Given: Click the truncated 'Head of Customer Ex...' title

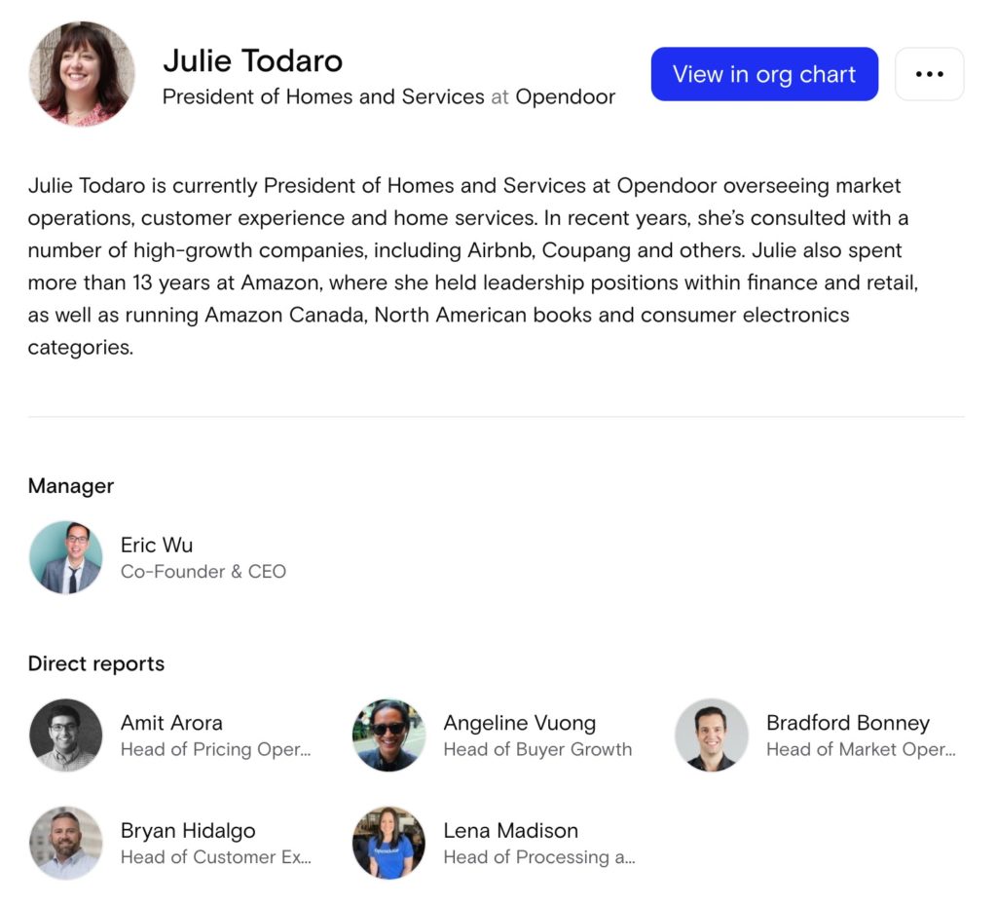Looking at the screenshot, I should click(216, 857).
